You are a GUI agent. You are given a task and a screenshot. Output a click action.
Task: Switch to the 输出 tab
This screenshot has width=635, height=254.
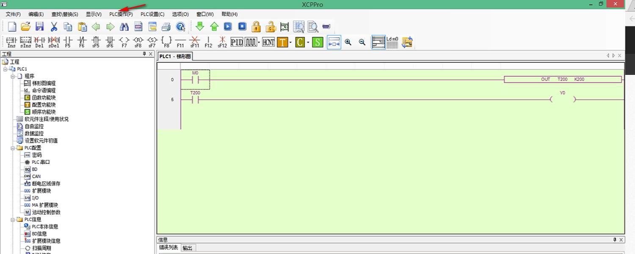pyautogui.click(x=187, y=248)
